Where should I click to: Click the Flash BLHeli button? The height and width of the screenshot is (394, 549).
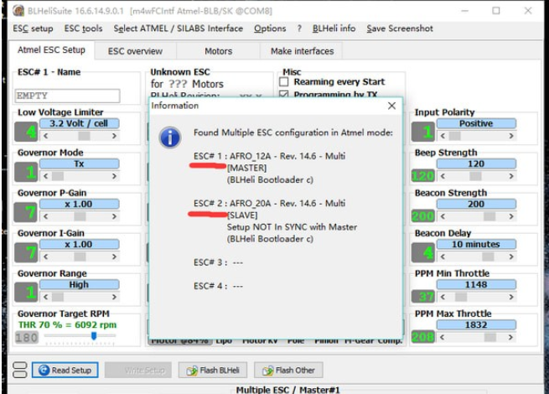[213, 371]
